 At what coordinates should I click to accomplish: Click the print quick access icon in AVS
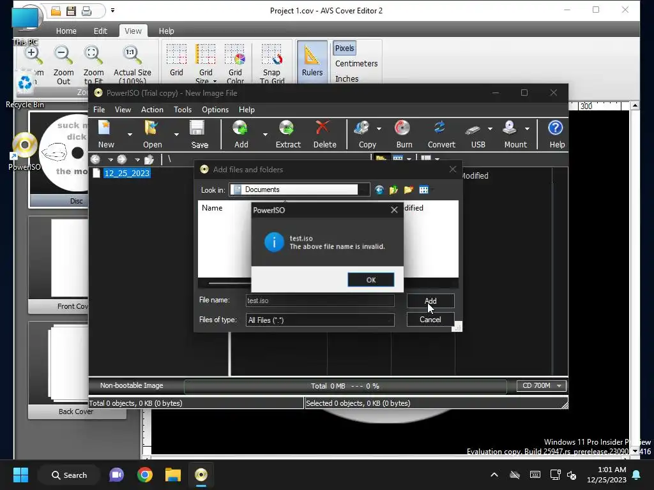[x=86, y=11]
